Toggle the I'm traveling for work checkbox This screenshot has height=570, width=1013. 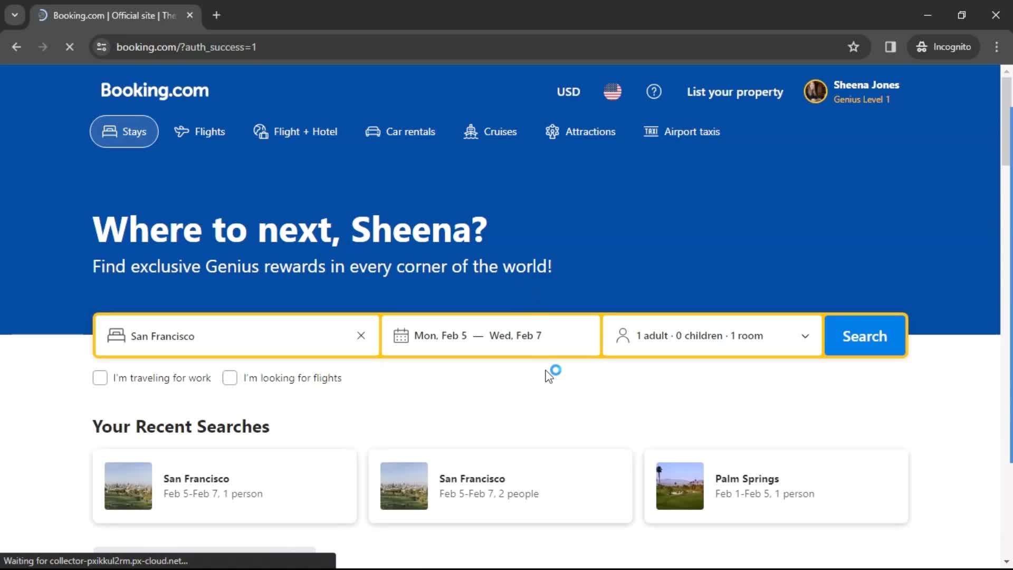[100, 378]
